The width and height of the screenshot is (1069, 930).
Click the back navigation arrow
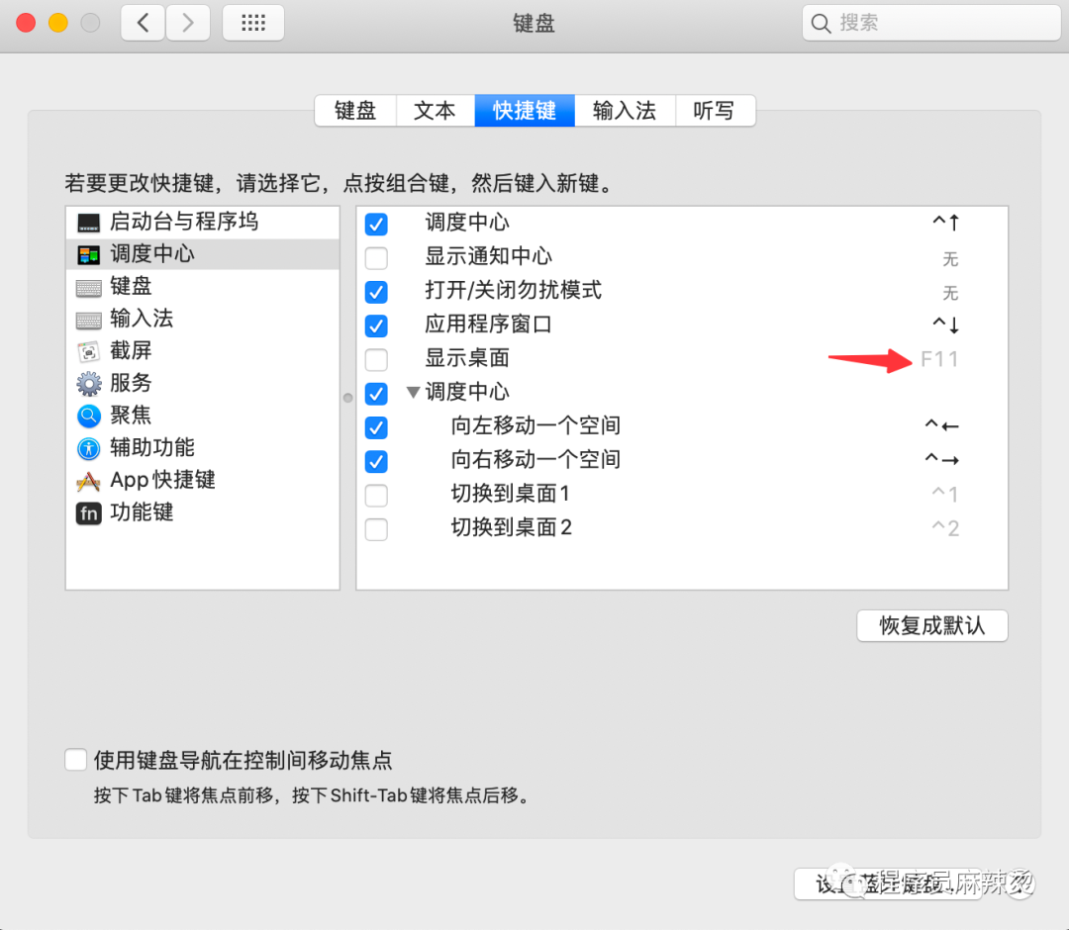pyautogui.click(x=142, y=22)
